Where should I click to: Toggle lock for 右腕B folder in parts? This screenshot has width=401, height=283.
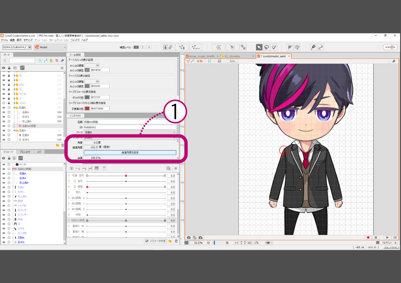point(9,103)
